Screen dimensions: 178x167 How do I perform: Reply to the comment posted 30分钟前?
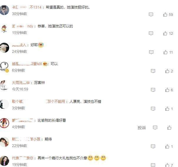[151, 14]
